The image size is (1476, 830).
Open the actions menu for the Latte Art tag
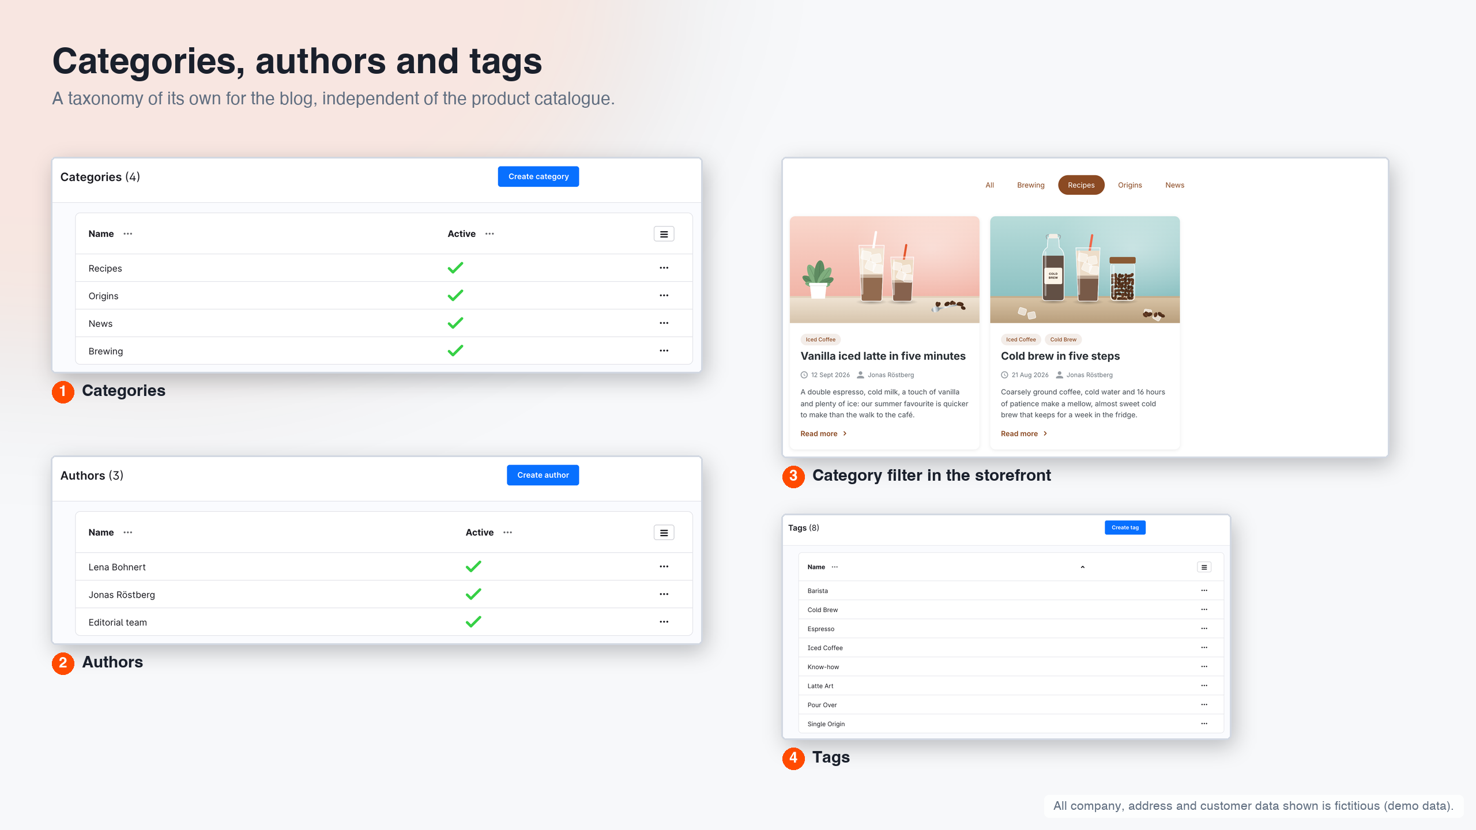(1204, 686)
